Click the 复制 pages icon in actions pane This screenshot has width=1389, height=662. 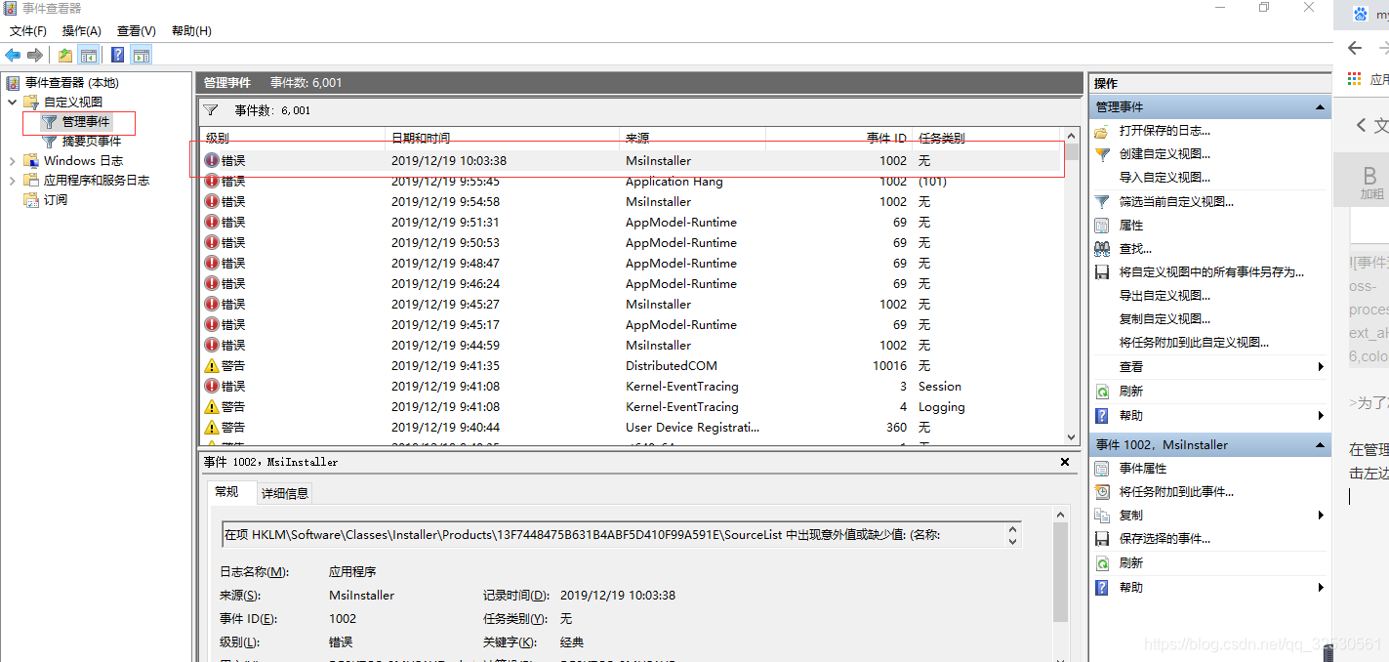click(1102, 516)
